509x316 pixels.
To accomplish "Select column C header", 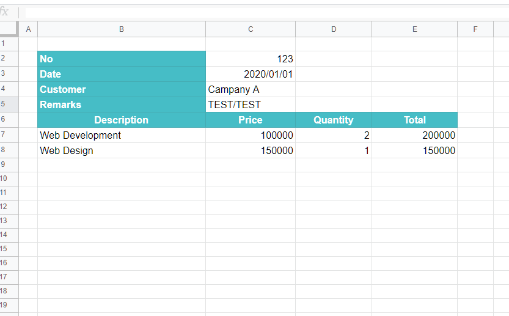I will pos(251,29).
